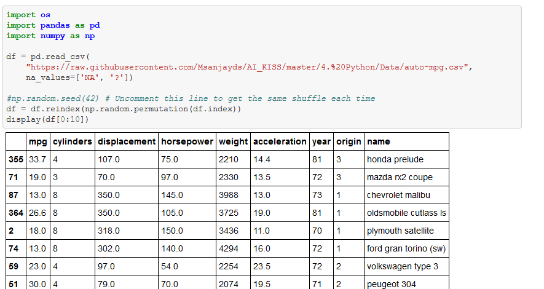Click mpg value 19.0 in mazda row
The height and width of the screenshot is (289, 544).
click(38, 177)
